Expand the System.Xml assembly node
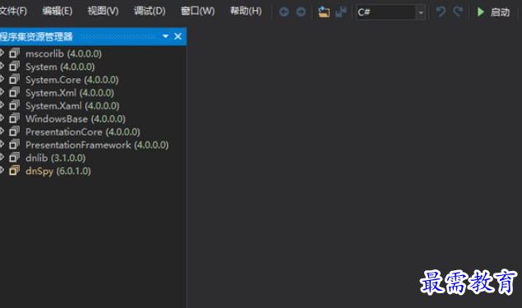Image resolution: width=522 pixels, height=308 pixels. tap(2, 92)
